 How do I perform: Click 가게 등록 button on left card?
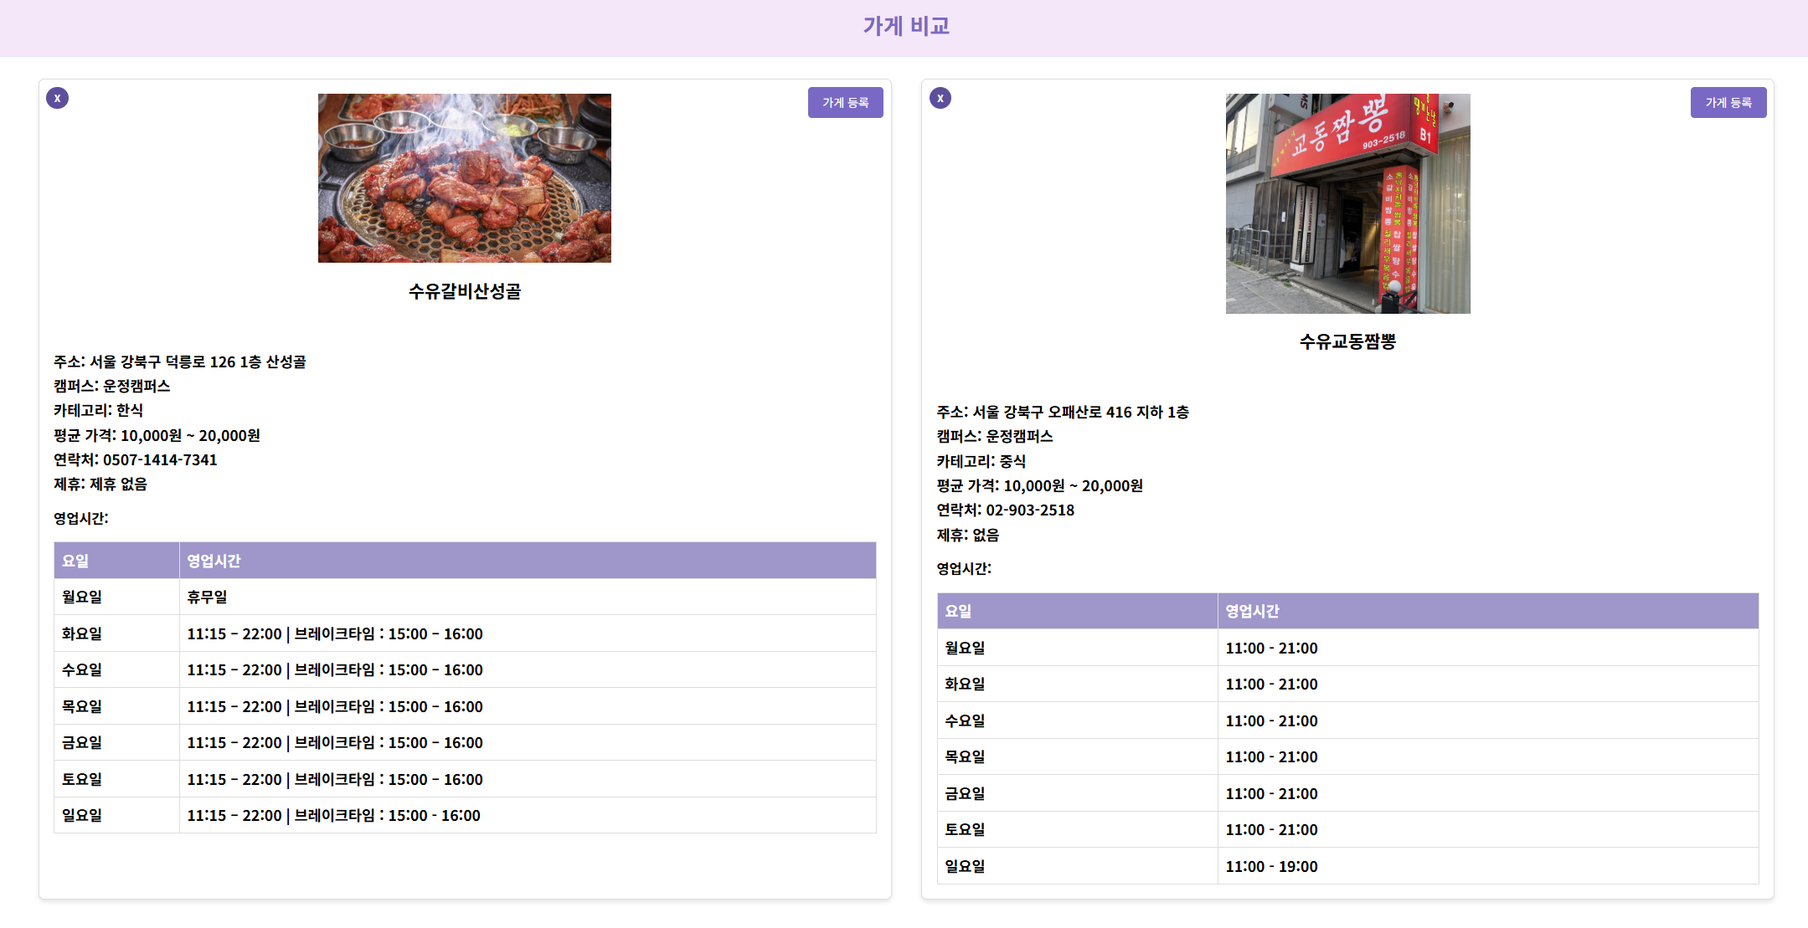coord(845,102)
